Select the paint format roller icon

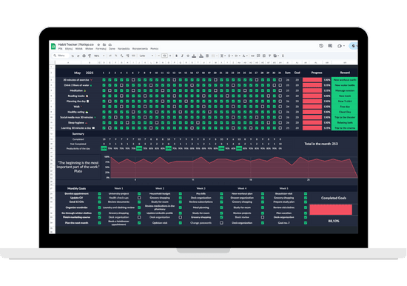90,56
